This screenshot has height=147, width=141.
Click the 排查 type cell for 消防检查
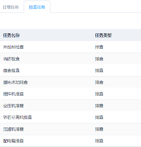(x=99, y=59)
